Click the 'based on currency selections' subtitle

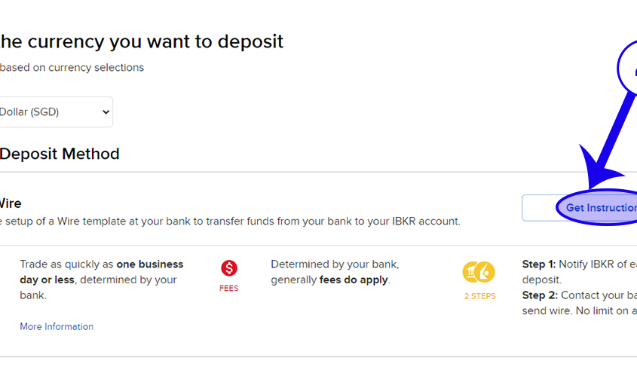(72, 67)
